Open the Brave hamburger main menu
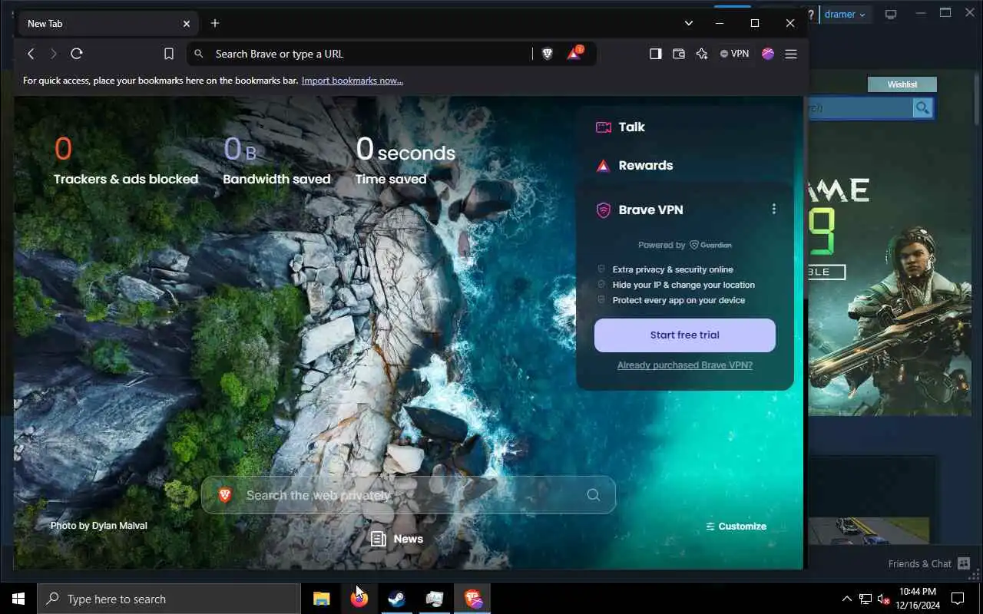This screenshot has height=614, width=983. tap(791, 54)
